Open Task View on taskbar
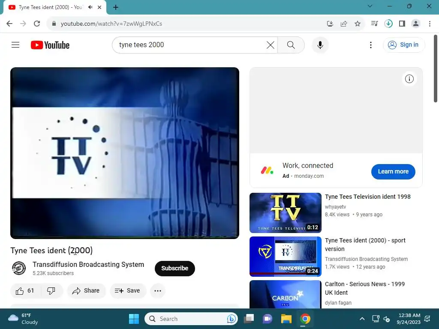The width and height of the screenshot is (439, 329). [249, 319]
